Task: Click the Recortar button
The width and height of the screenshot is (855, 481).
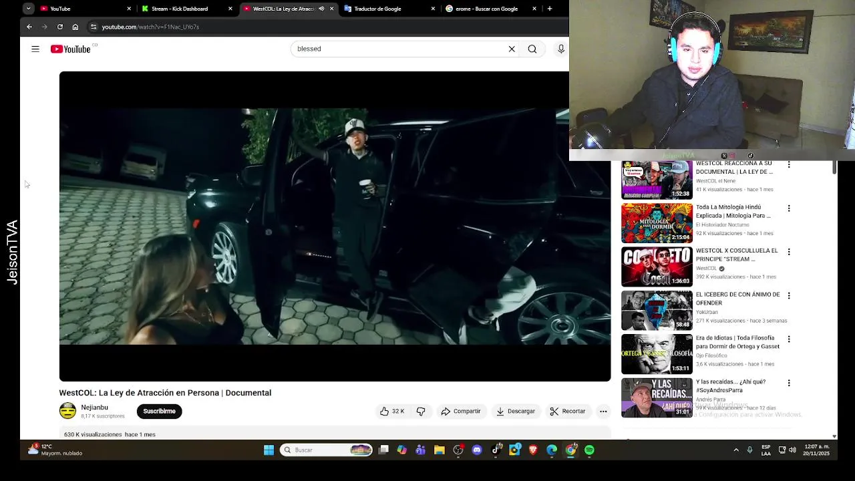Action: (x=568, y=412)
